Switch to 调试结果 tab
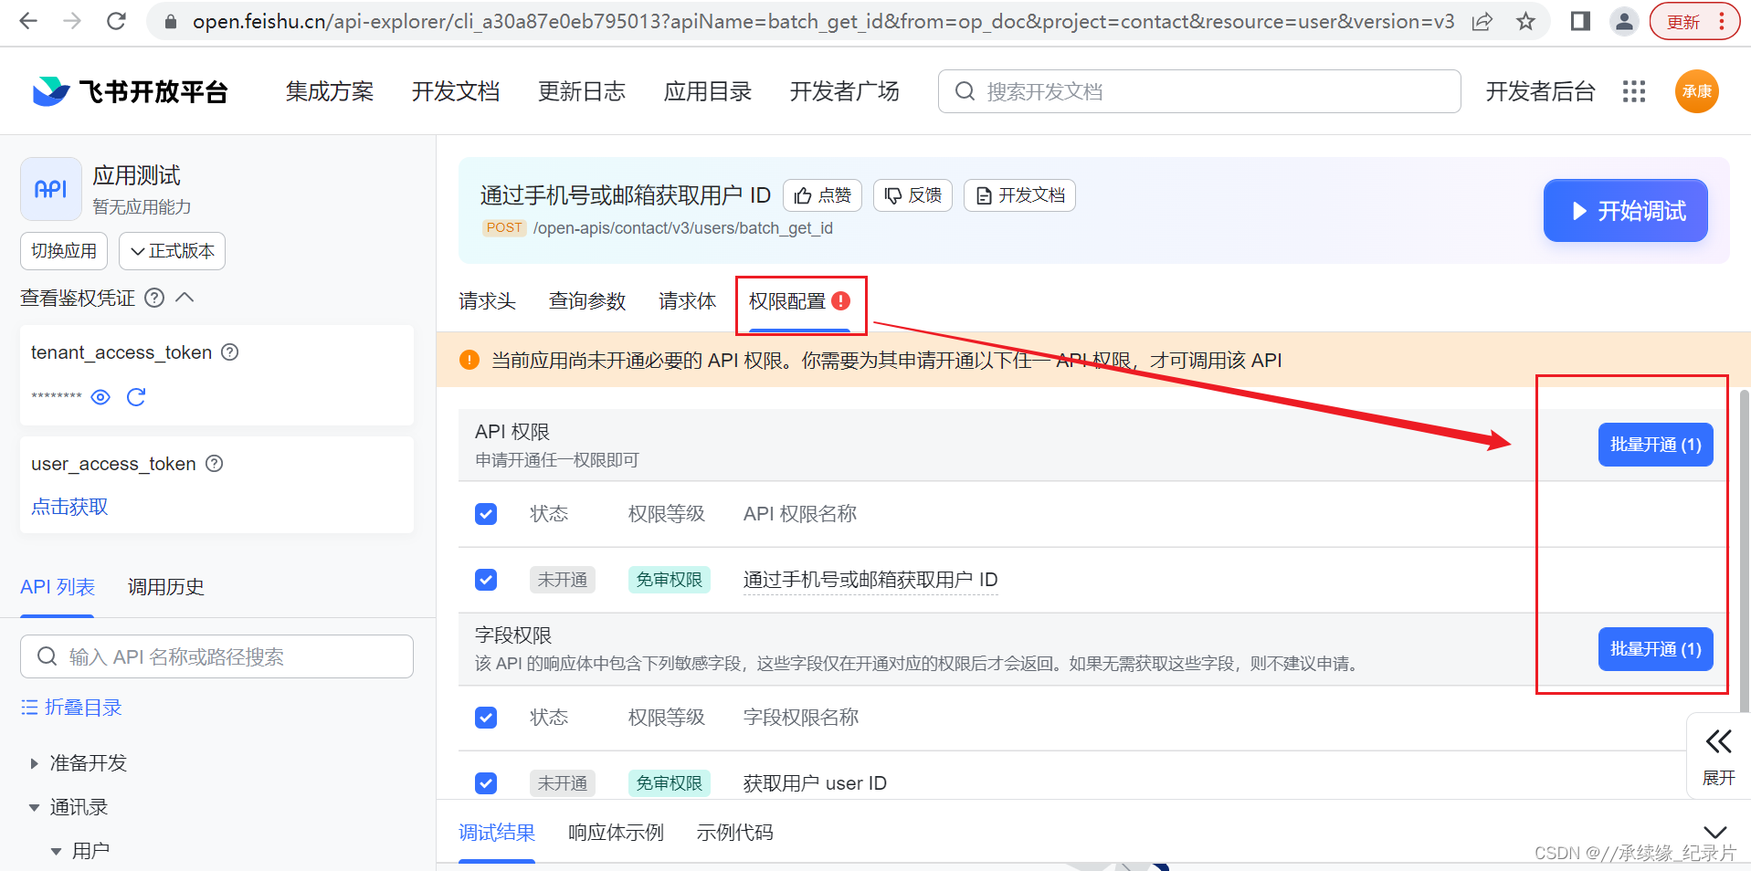The height and width of the screenshot is (871, 1751). click(x=497, y=833)
